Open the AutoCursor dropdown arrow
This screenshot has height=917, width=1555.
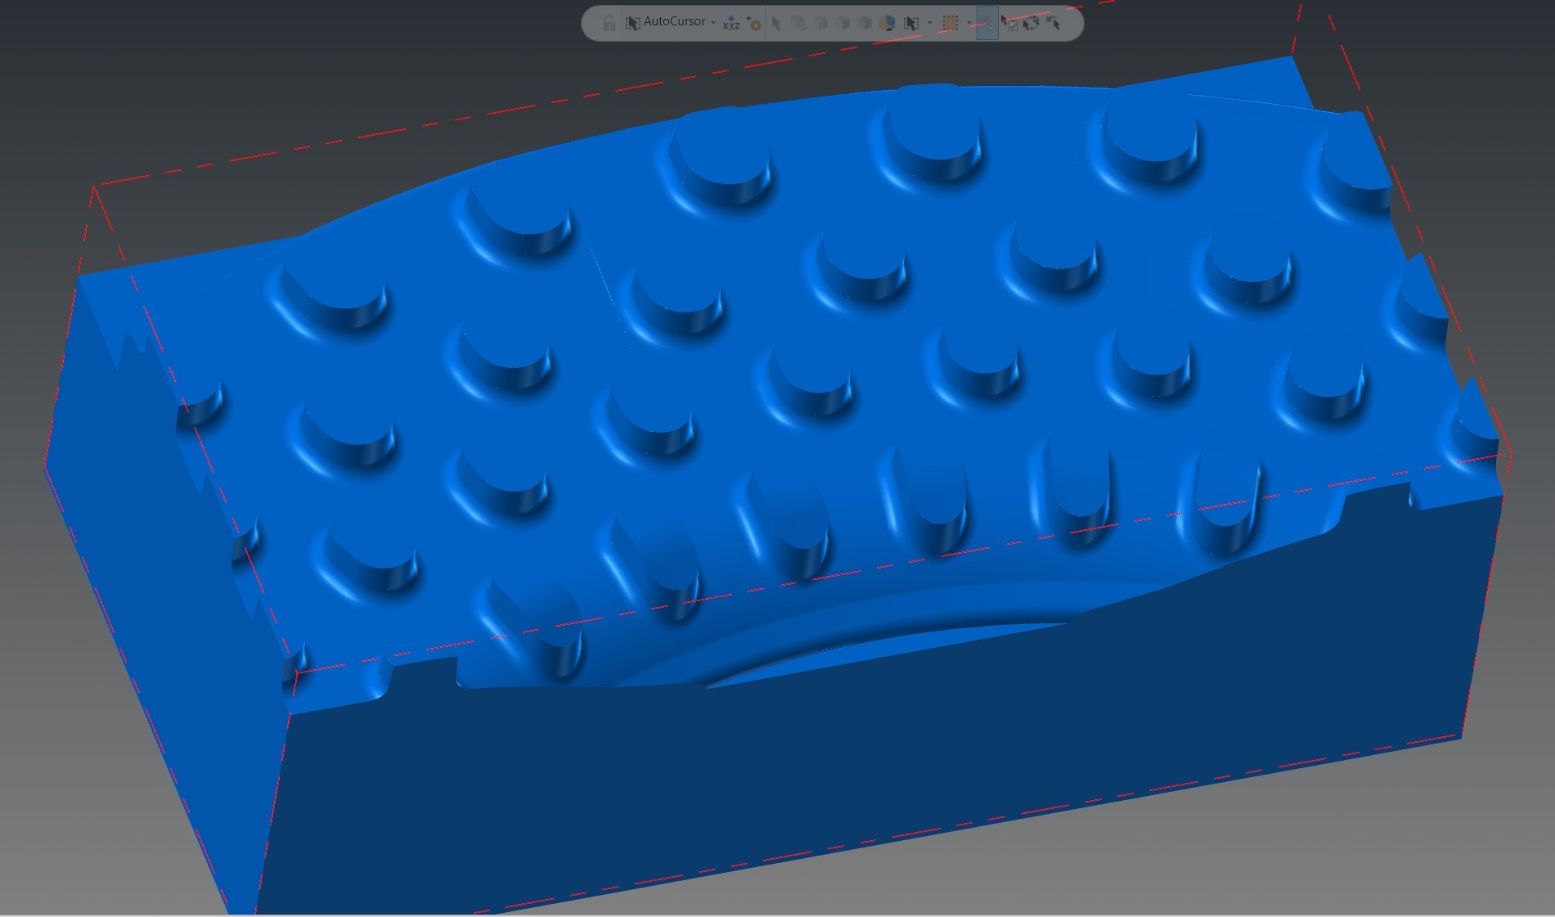coord(712,23)
